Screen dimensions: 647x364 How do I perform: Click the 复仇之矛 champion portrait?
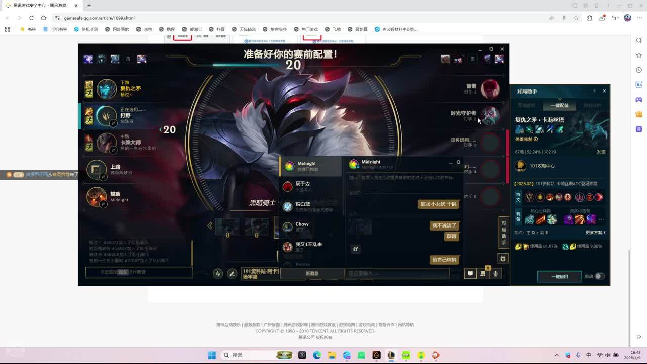click(x=107, y=89)
